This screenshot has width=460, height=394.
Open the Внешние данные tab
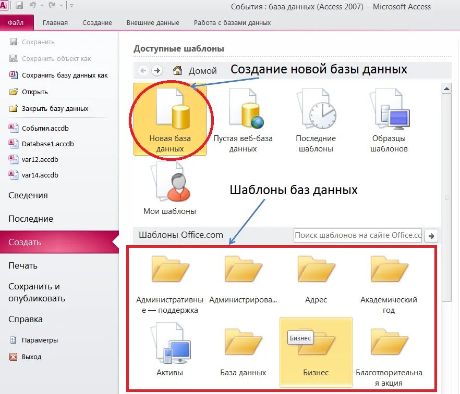point(153,22)
